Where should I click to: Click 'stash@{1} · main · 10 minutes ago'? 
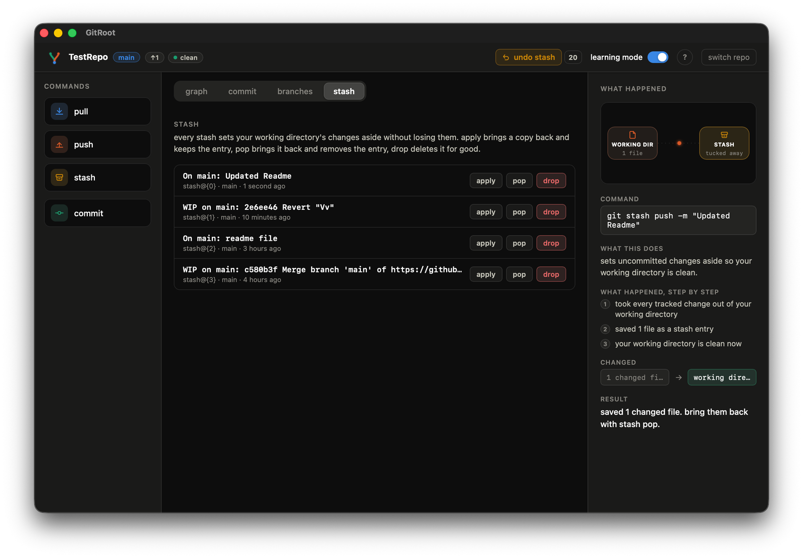point(236,217)
